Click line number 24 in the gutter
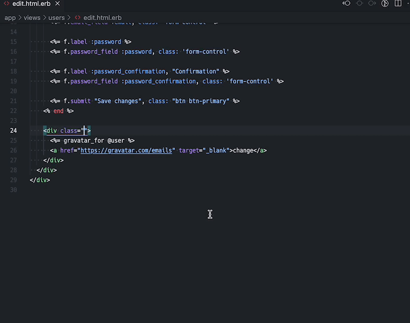This screenshot has width=410, height=323. coord(13,130)
